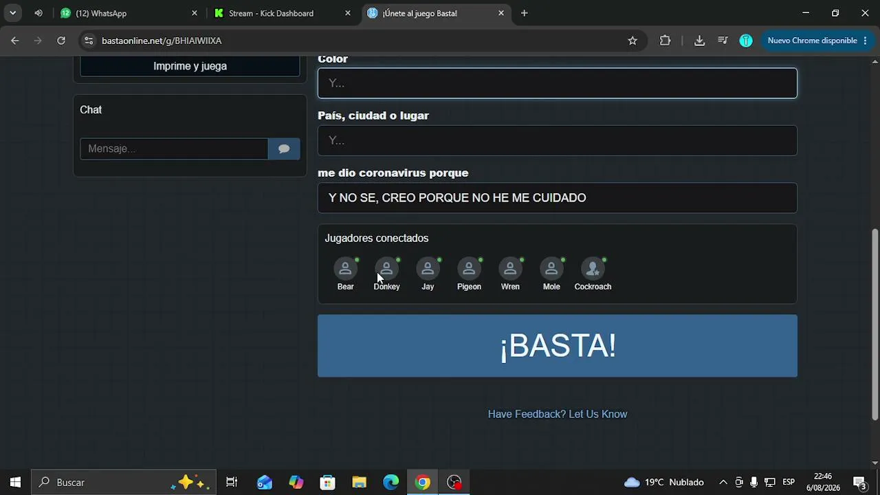This screenshot has width=880, height=495.
Task: Open Task View from the taskbar
Action: 232,483
